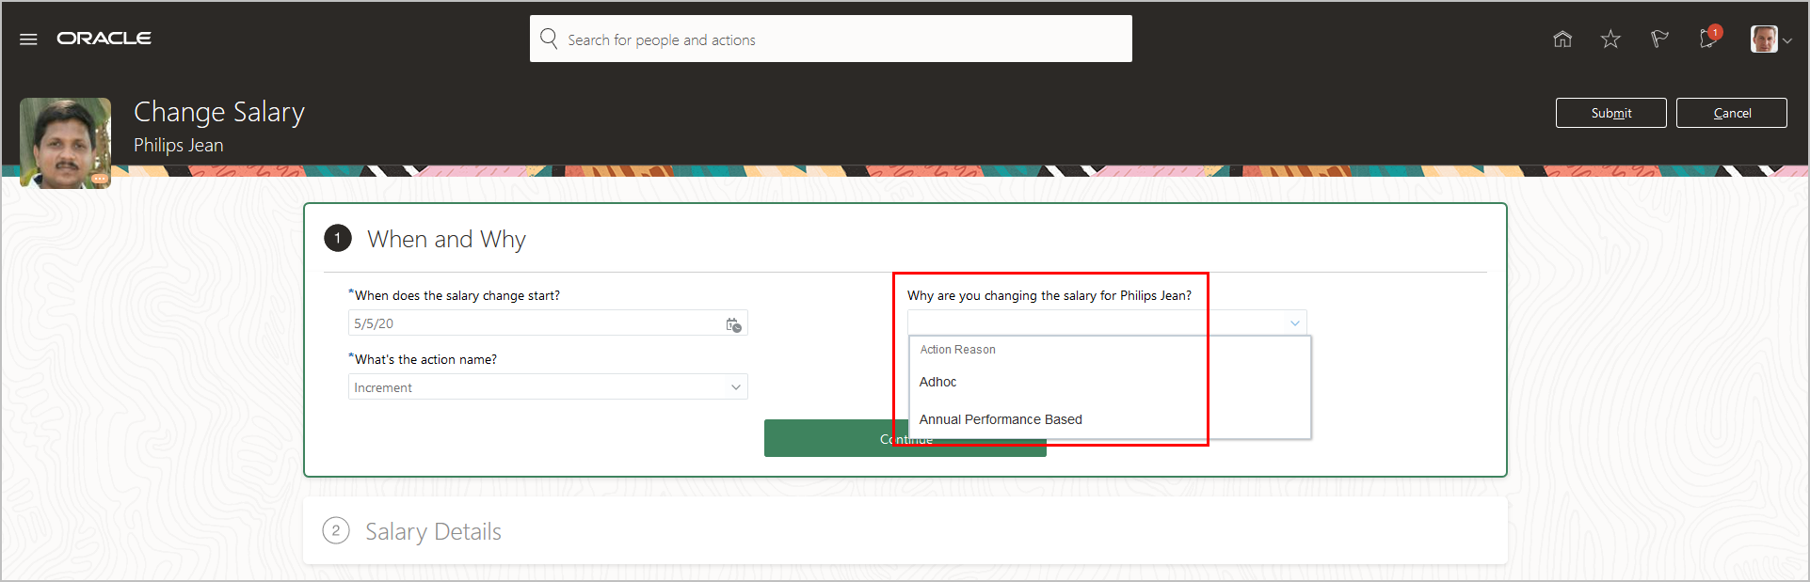Image resolution: width=1810 pixels, height=582 pixels.
Task: Collapse the salary change reason dropdown arrow
Action: click(x=1294, y=323)
